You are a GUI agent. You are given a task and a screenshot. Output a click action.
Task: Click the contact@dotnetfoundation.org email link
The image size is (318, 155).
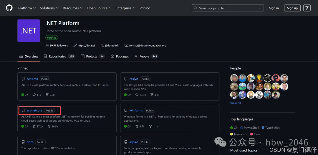pyautogui.click(x=145, y=46)
